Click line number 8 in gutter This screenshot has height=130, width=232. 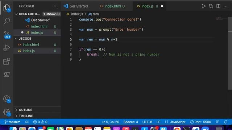(x=71, y=55)
